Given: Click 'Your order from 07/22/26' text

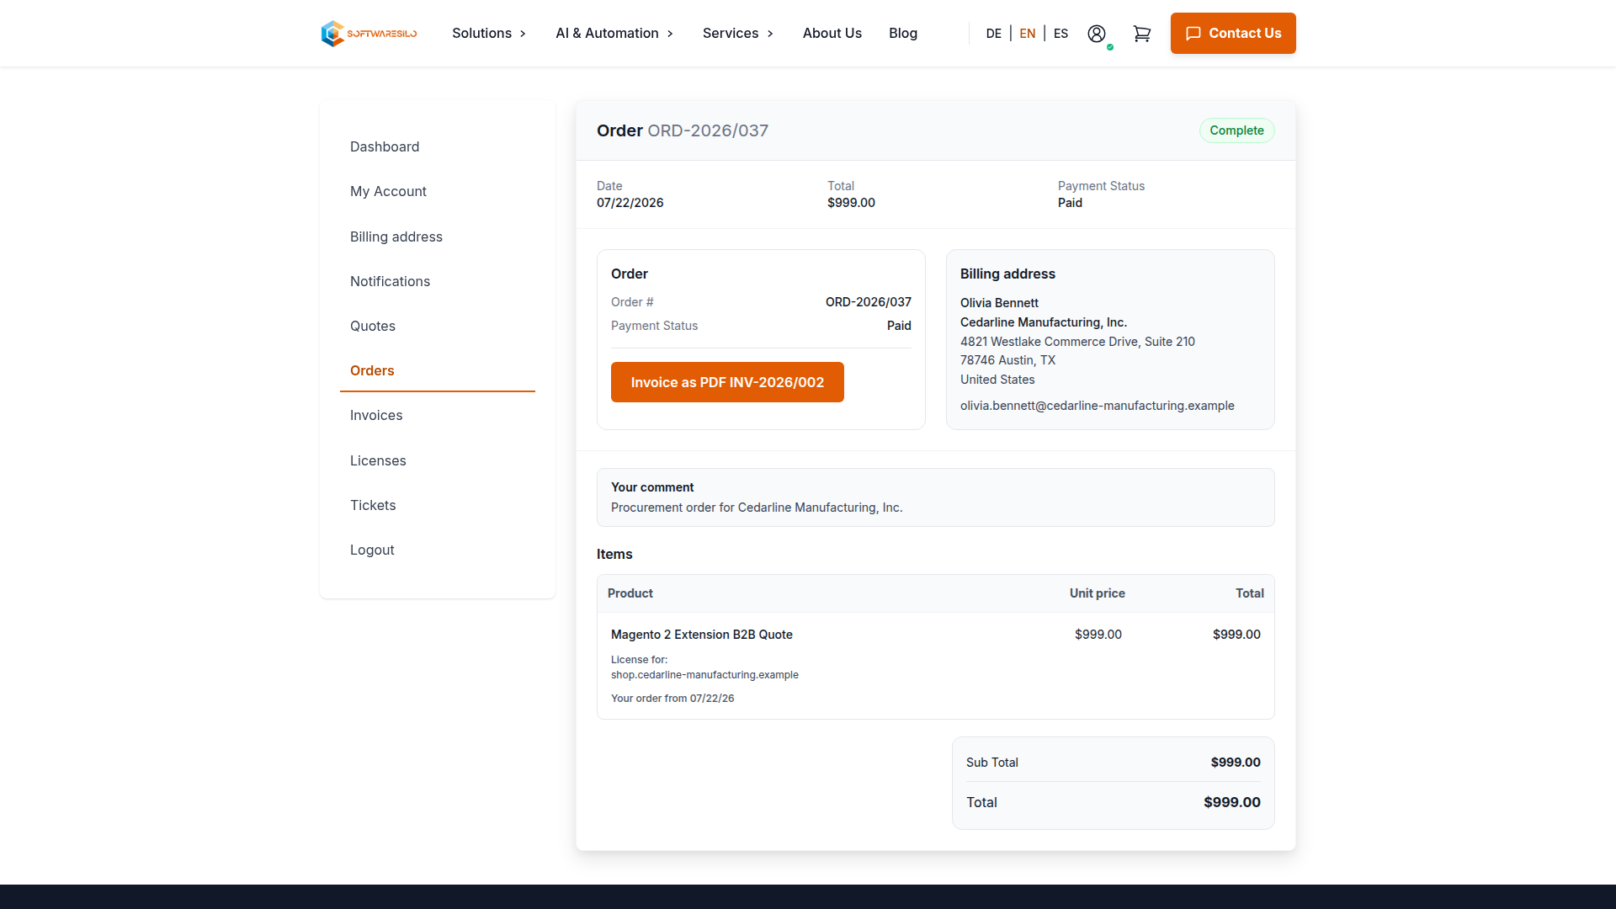Looking at the screenshot, I should tap(672, 699).
